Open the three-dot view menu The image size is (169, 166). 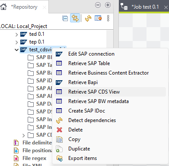(108, 18)
